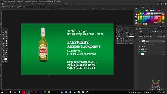The height and width of the screenshot is (94, 167).
Task: Select the Healing Brush tool
Action: 6,39
